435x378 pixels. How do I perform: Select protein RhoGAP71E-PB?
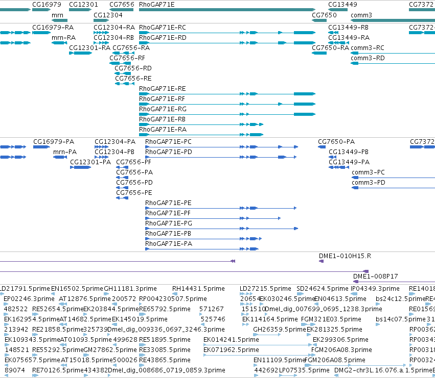click(168, 234)
